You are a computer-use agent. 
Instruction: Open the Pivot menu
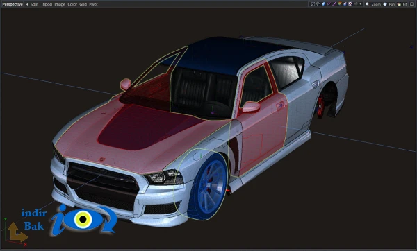[93, 4]
